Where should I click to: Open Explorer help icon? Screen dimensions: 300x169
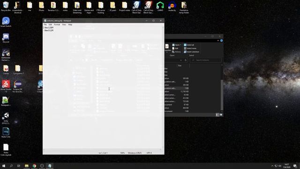coord(221,41)
